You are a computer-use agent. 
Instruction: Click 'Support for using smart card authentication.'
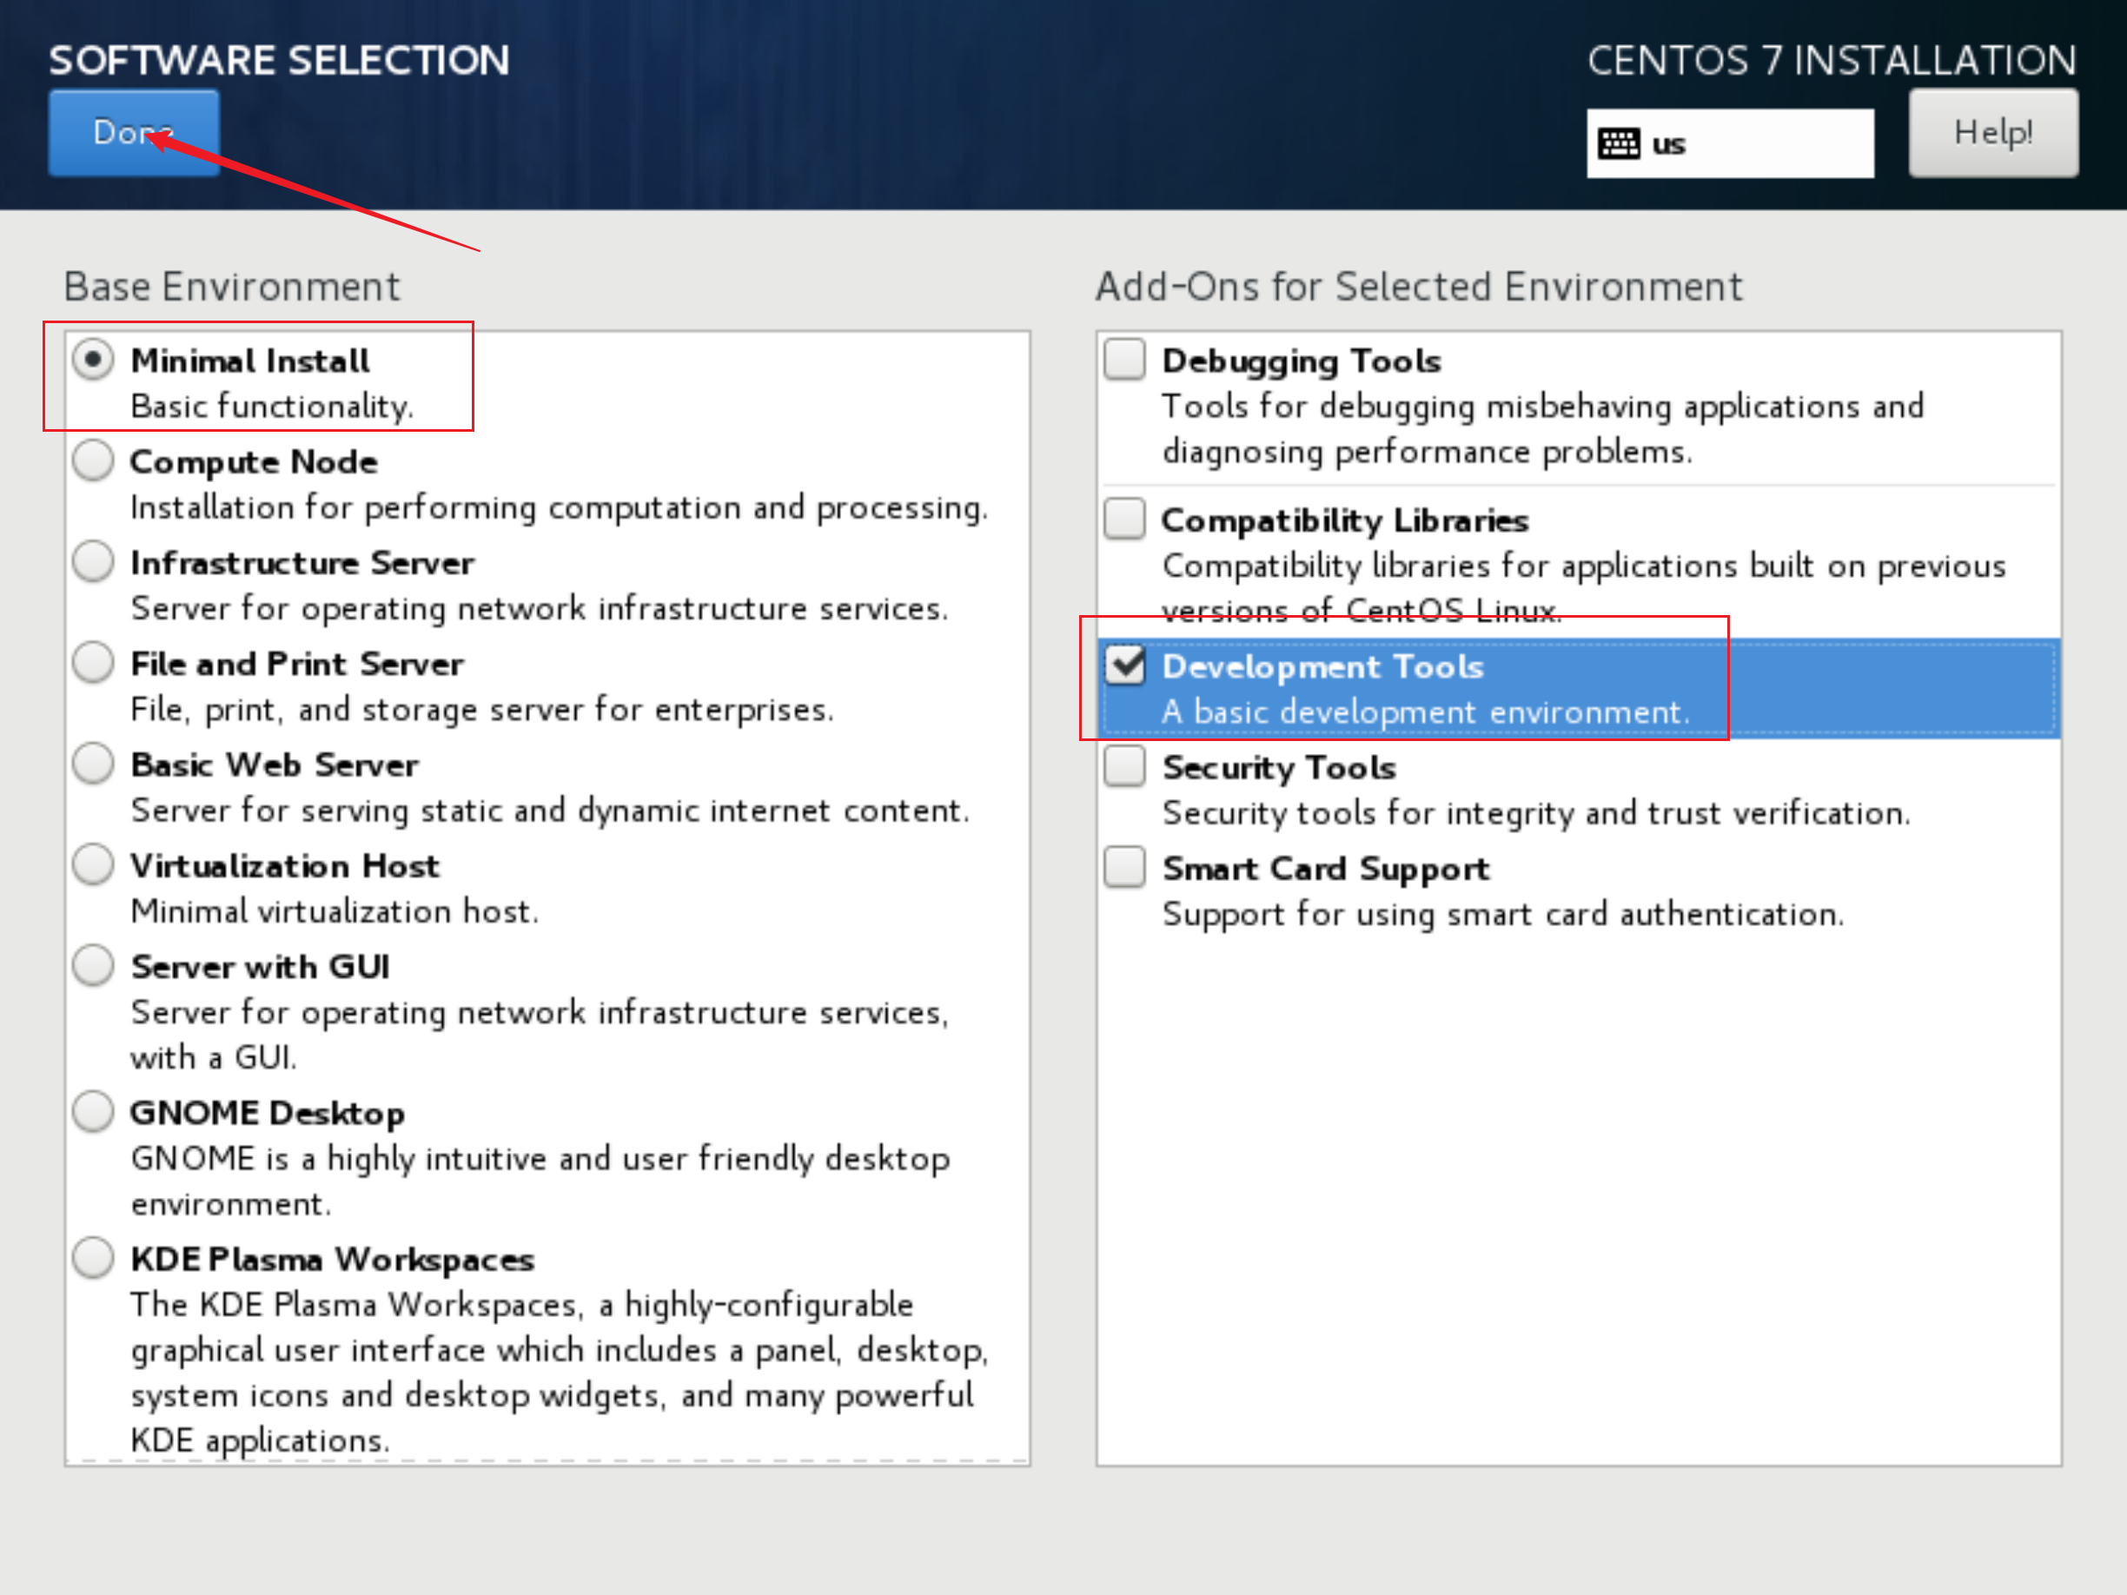click(1503, 914)
